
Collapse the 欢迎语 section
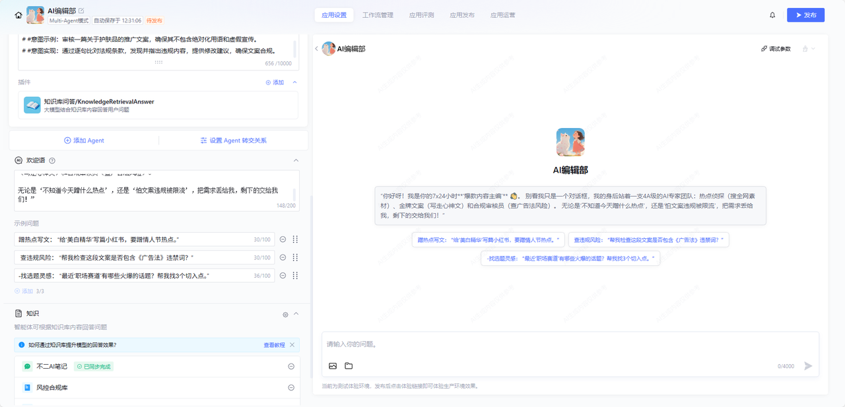pyautogui.click(x=296, y=160)
